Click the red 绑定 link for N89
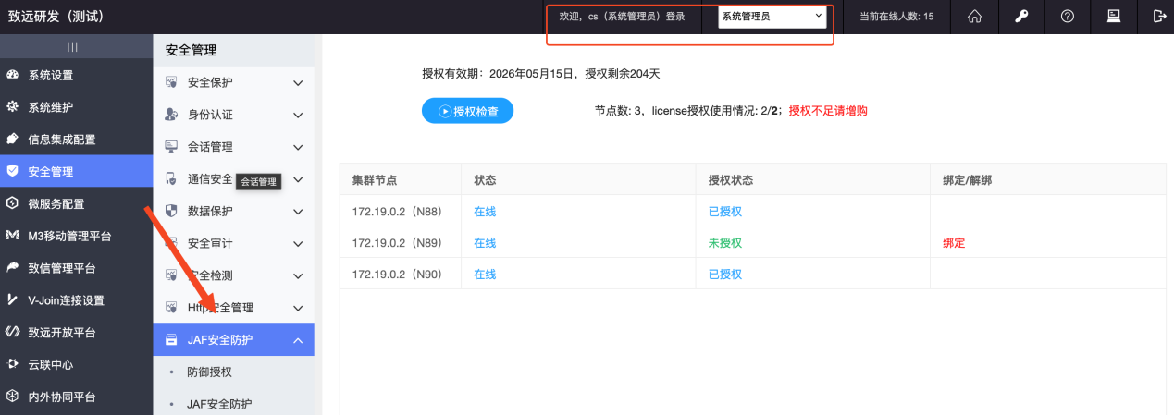 pos(954,243)
